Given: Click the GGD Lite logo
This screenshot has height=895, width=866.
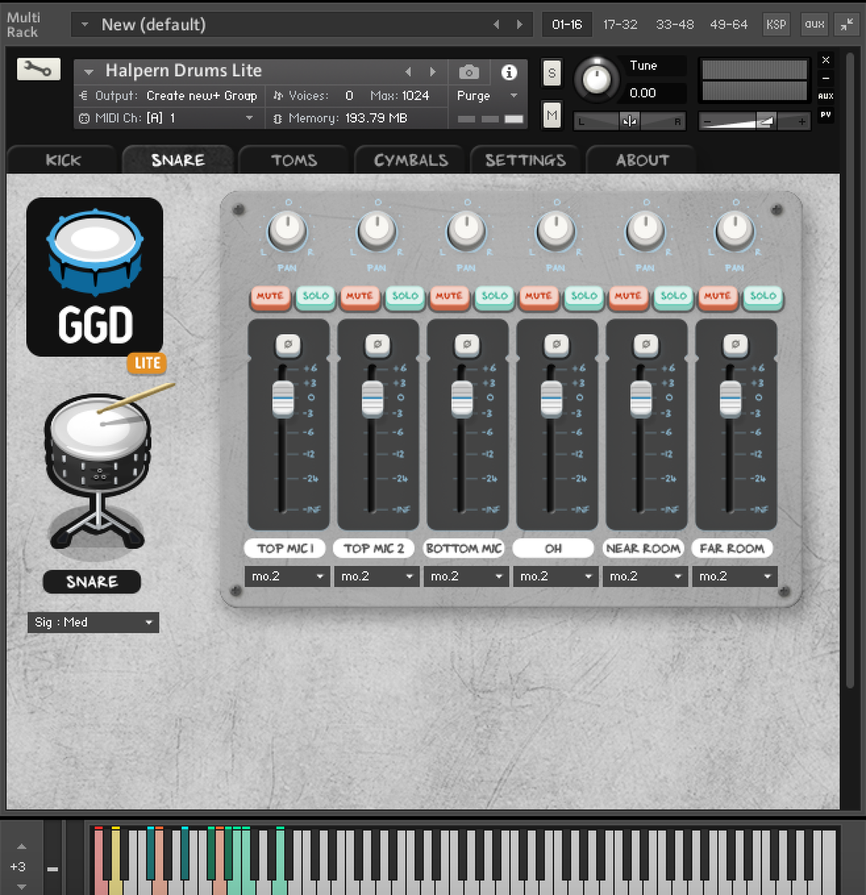Looking at the screenshot, I should [x=95, y=277].
